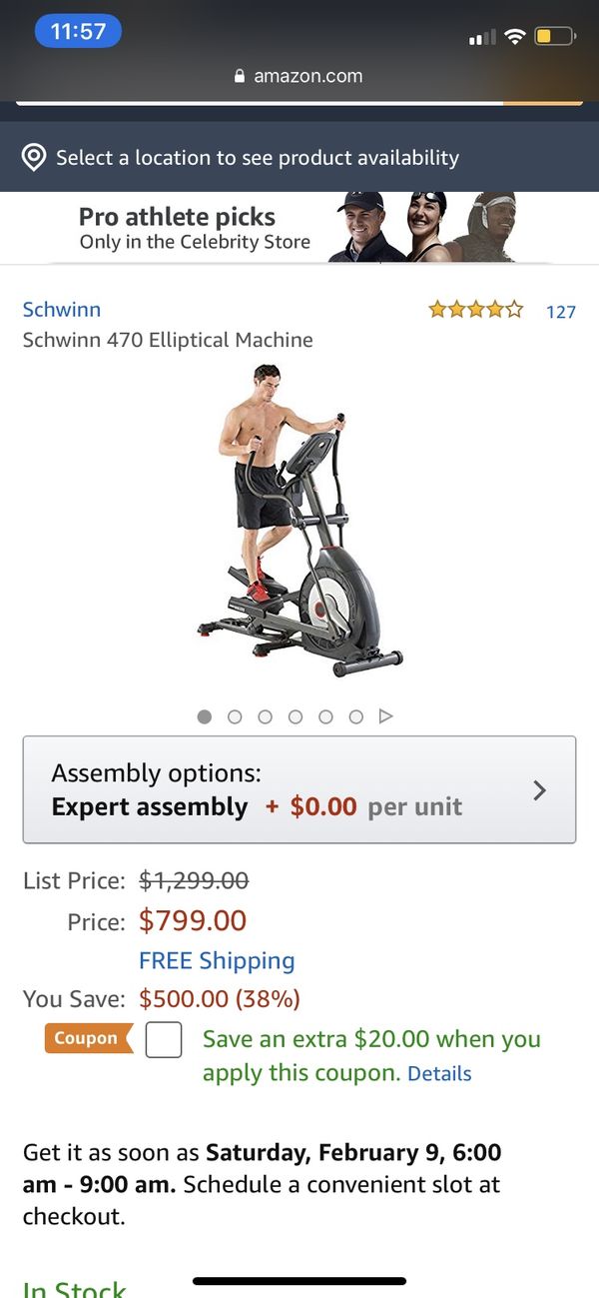The image size is (599, 1298).
Task: Check the $20.00 coupon checkbox
Action: (164, 1040)
